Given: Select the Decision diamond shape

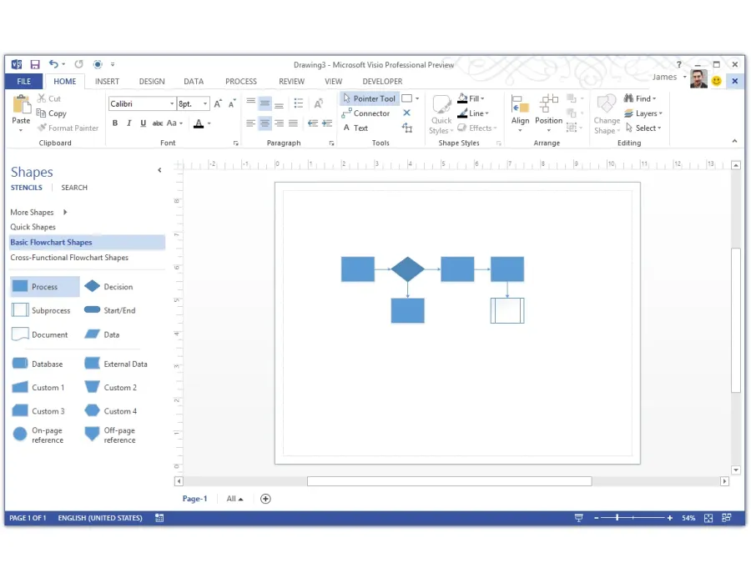Looking at the screenshot, I should click(x=109, y=287).
